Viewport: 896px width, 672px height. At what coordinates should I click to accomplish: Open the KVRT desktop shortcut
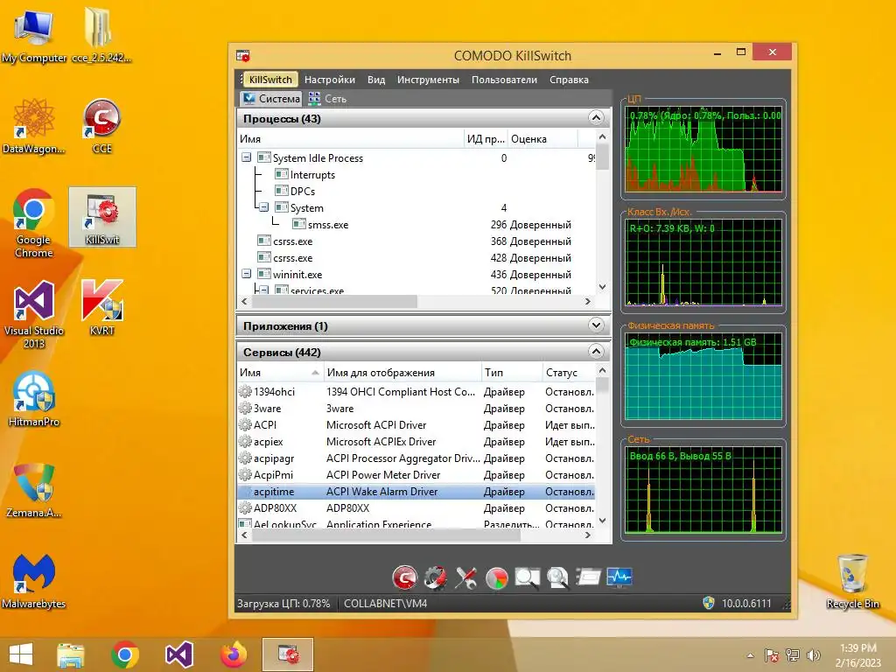(x=101, y=307)
